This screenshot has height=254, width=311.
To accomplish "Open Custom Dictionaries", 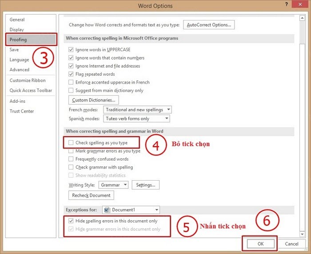I will click(x=94, y=100).
